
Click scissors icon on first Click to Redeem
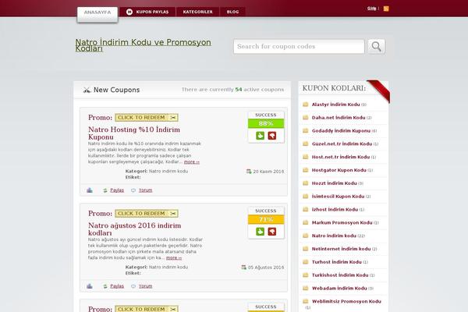click(173, 118)
